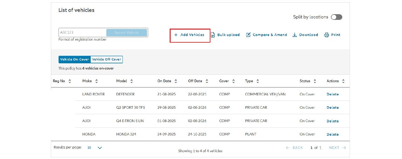Click the 29-08-2025 on date cell
402x159 pixels.
pos(167,108)
